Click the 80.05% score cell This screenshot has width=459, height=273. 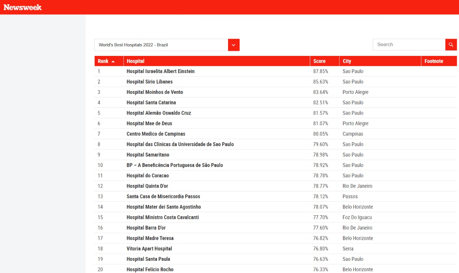click(x=321, y=134)
